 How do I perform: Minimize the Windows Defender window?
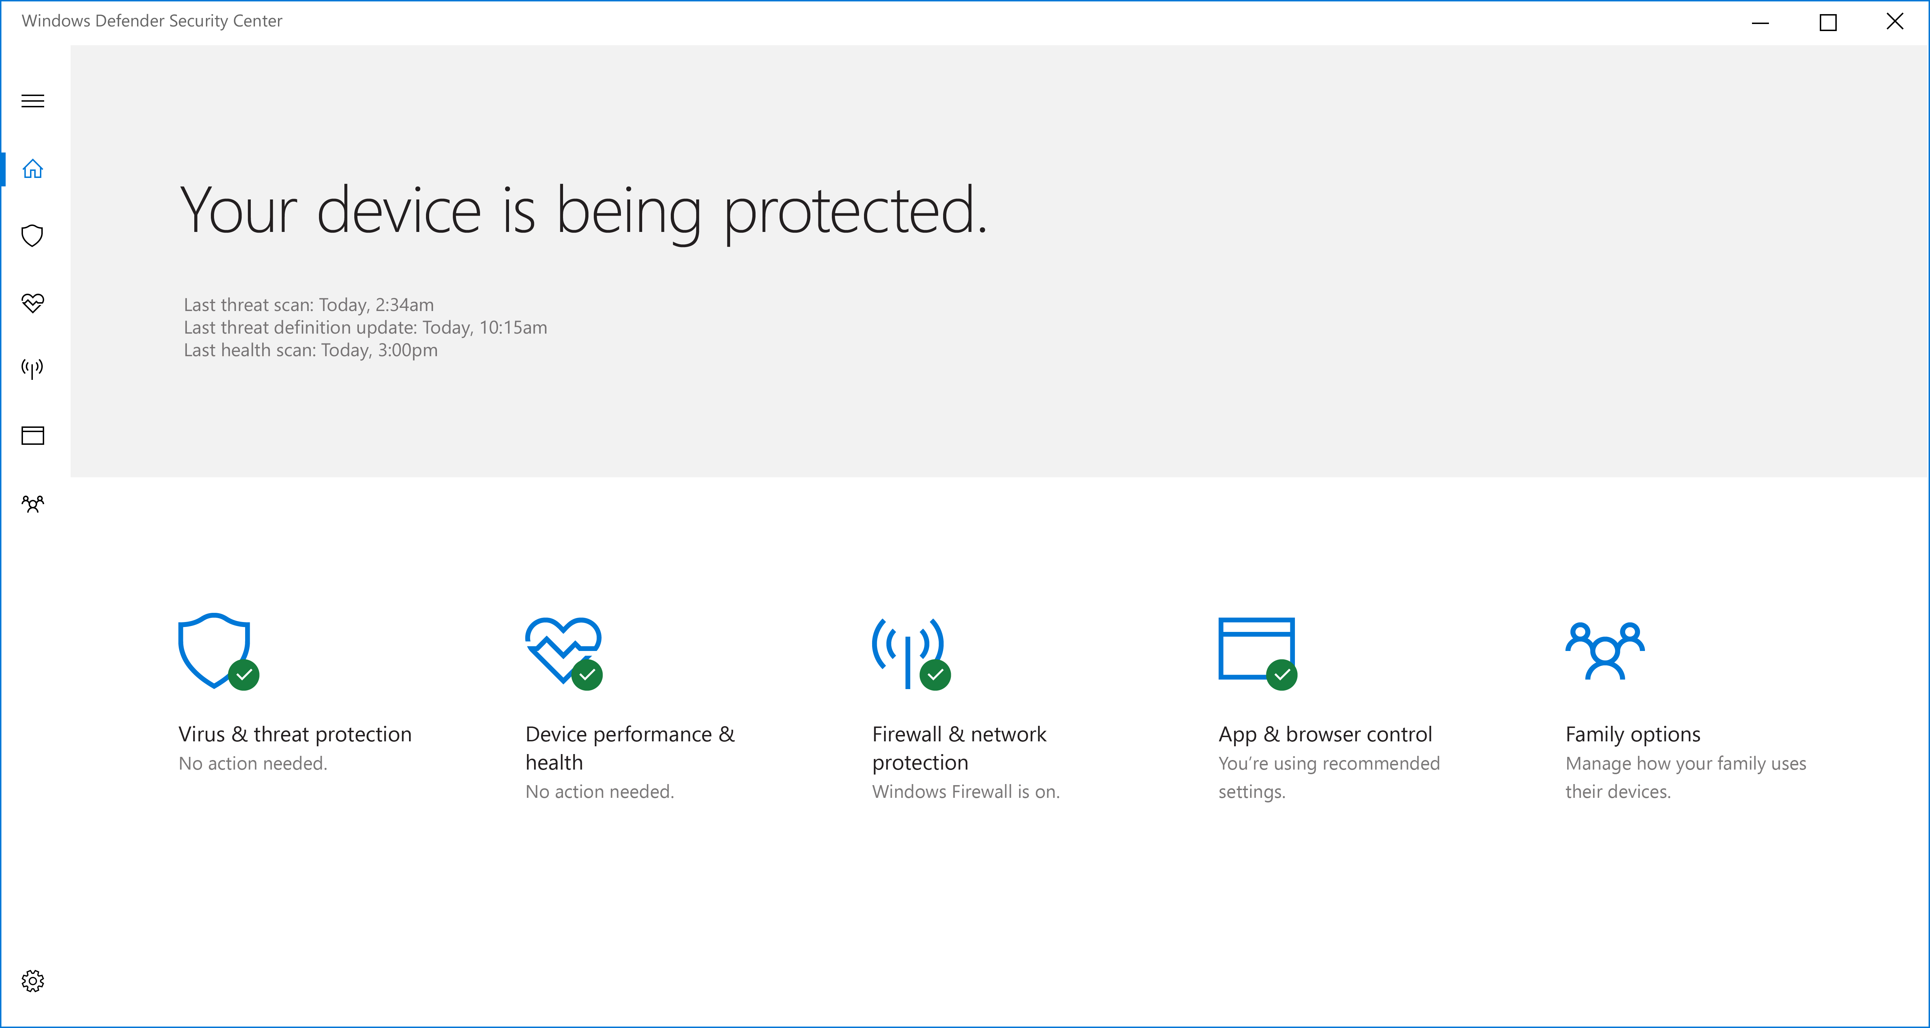tap(1760, 23)
